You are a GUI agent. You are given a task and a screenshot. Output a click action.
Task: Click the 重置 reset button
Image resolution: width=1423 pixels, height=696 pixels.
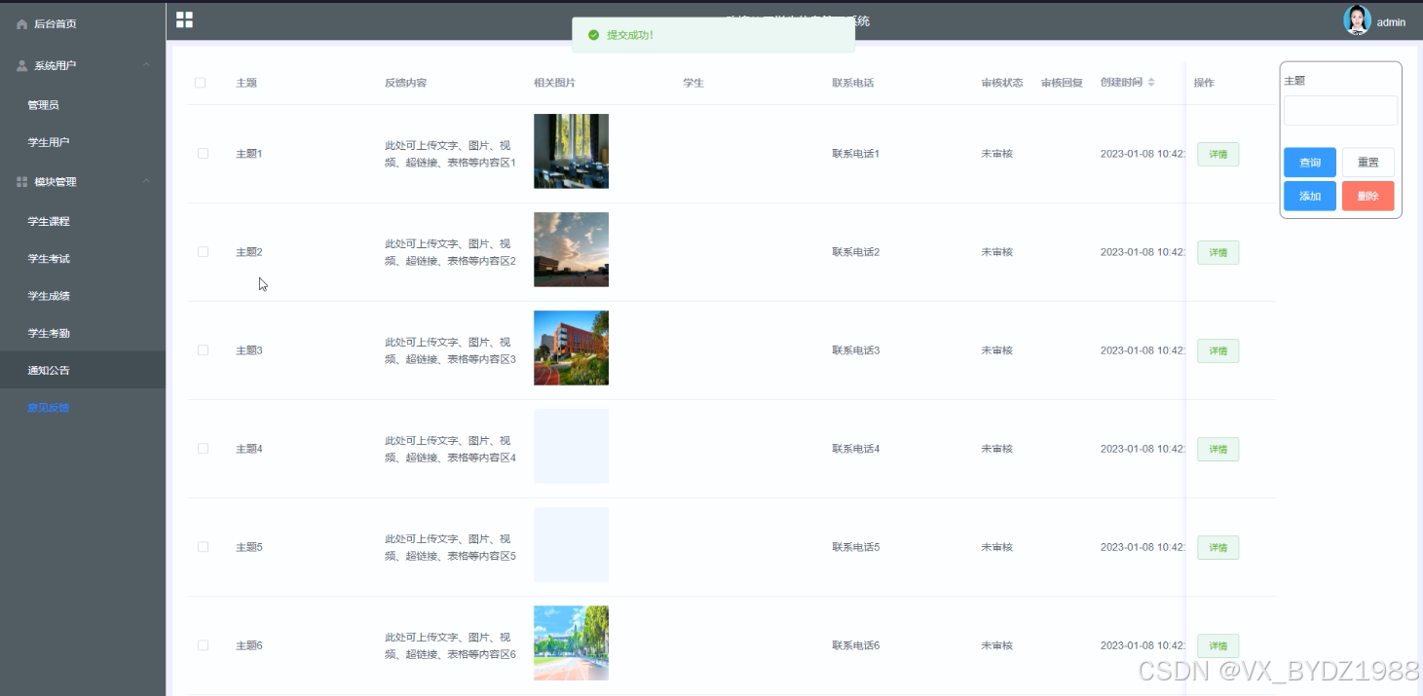(x=1367, y=163)
